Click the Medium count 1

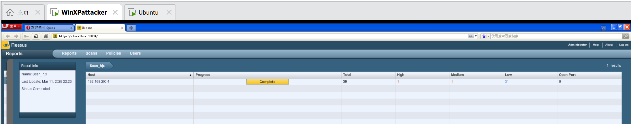click(x=452, y=82)
